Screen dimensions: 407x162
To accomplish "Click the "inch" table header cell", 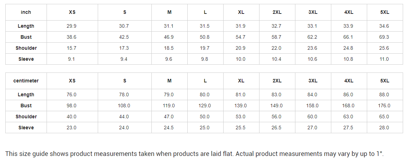I will point(26,12).
